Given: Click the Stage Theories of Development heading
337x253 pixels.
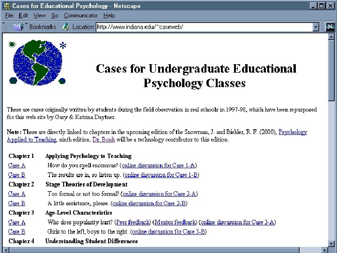Looking at the screenshot, I should pyautogui.click(x=87, y=184).
